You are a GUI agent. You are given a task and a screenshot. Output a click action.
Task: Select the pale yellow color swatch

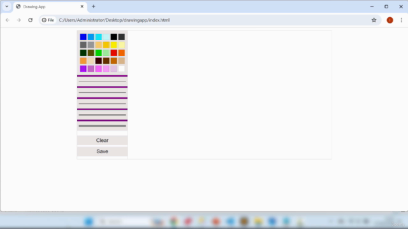[x=122, y=45]
